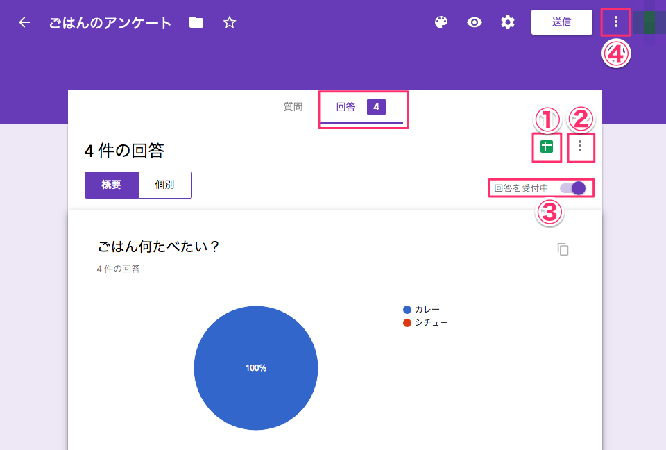Go back using the left arrow icon

coord(25,22)
